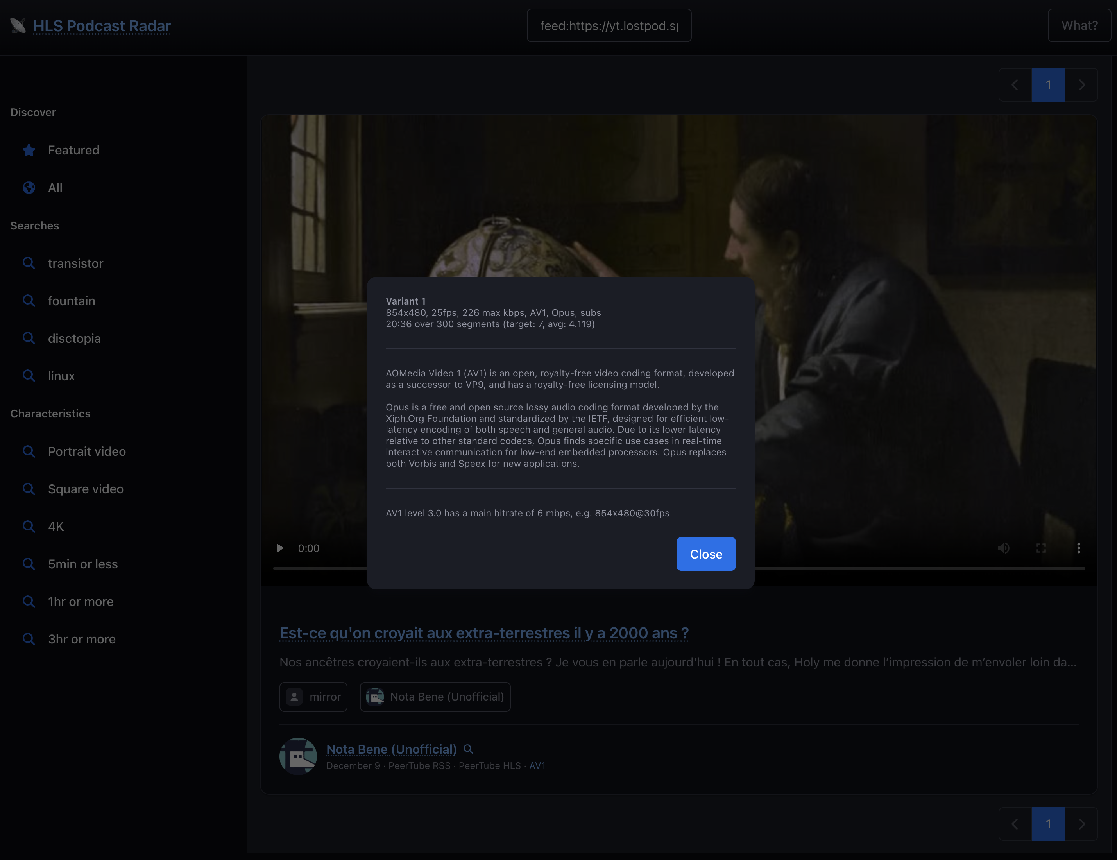Viewport: 1117px width, 860px height.
Task: Seek on the video progress bar
Action: [920, 568]
